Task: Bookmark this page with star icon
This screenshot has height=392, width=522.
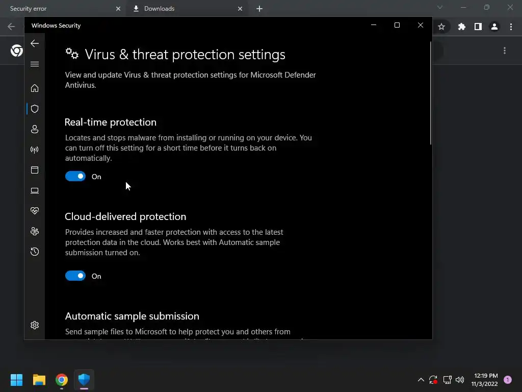Action: coord(441,27)
